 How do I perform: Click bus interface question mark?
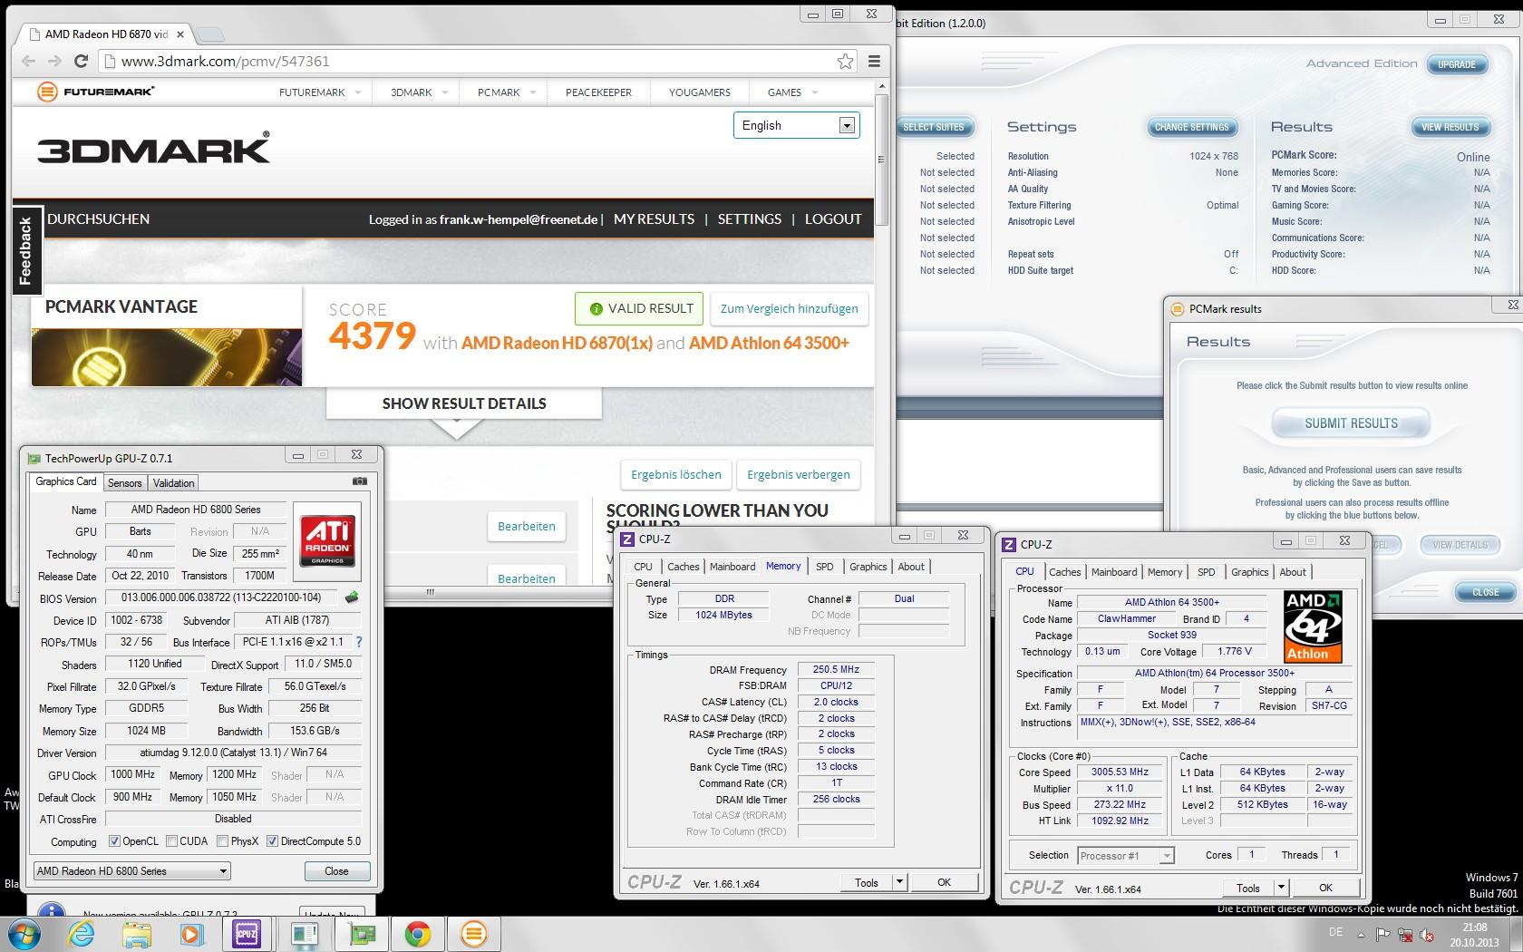click(359, 642)
